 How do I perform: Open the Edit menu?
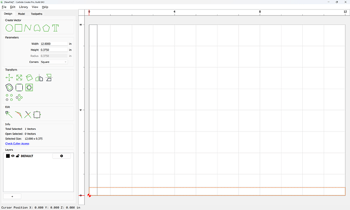tap(13, 7)
